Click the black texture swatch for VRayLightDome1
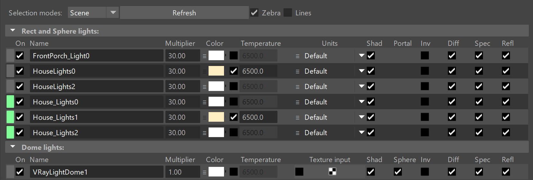 click(299, 172)
